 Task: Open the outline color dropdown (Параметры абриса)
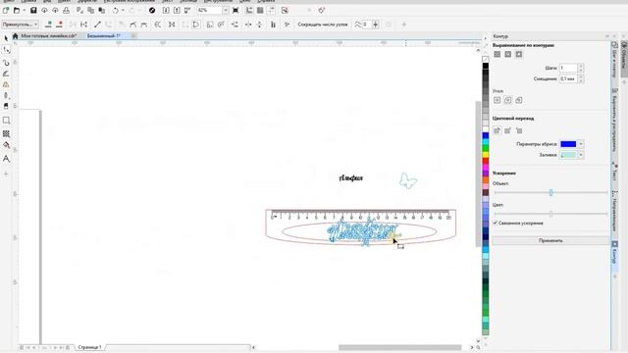[581, 144]
